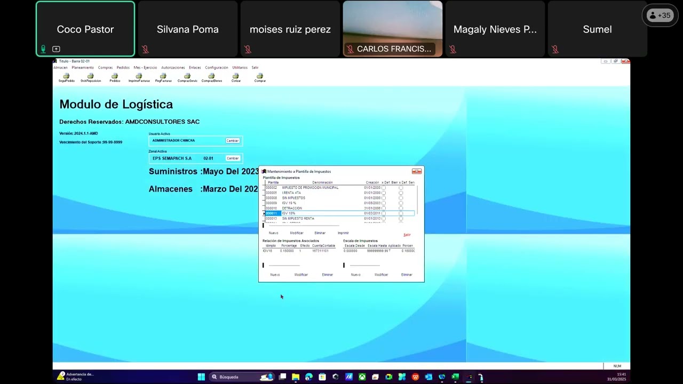Open the Mes - Ejercicio menu
Image resolution: width=683 pixels, height=384 pixels.
[x=145, y=68]
